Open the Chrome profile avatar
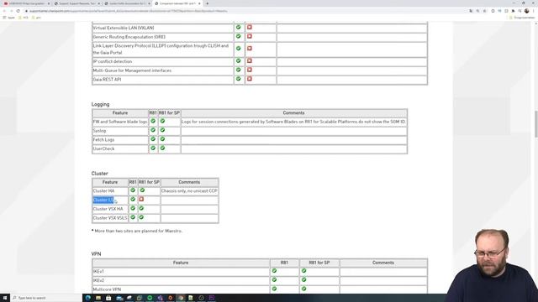Image resolution: width=538 pixels, height=302 pixels. click(527, 11)
